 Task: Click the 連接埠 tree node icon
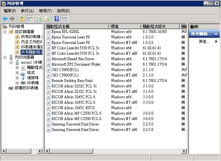coord(23,78)
